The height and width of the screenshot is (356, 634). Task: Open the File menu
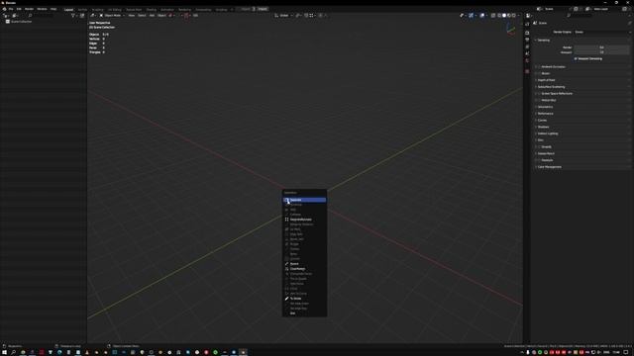pyautogui.click(x=11, y=9)
